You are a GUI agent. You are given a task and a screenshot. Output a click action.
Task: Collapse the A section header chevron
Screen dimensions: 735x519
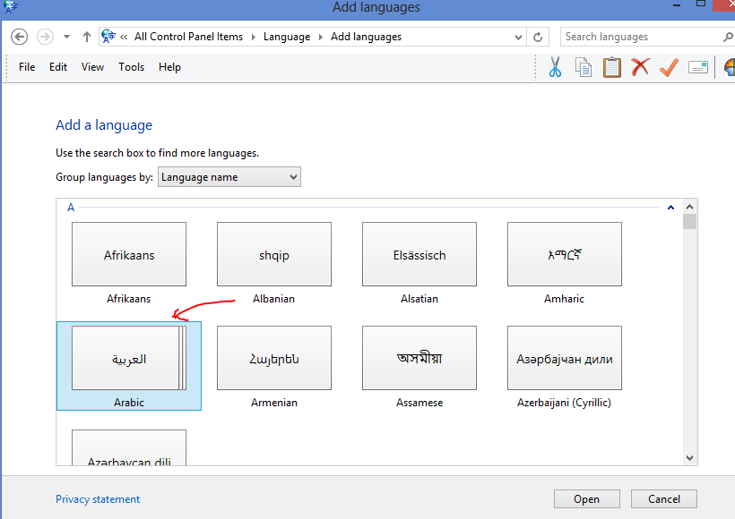pos(670,207)
